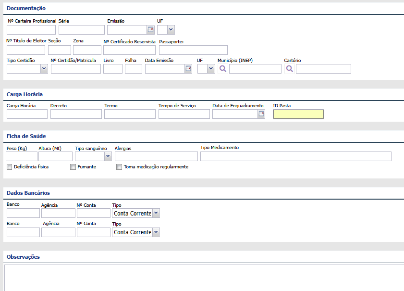Viewport: 404px width, 291px height.
Task: Click the Agência field in first bank row
Action: (58, 213)
